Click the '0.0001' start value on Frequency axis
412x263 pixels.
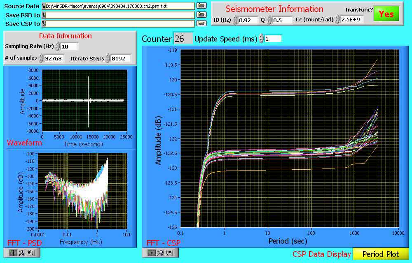pos(37,235)
